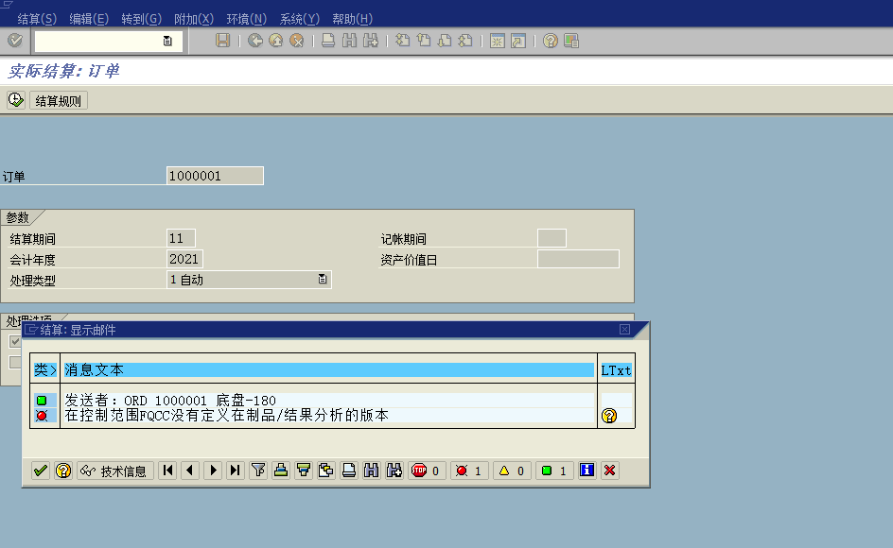This screenshot has width=893, height=548.
Task: Toggle the red error messages filter showing 1
Action: [468, 471]
